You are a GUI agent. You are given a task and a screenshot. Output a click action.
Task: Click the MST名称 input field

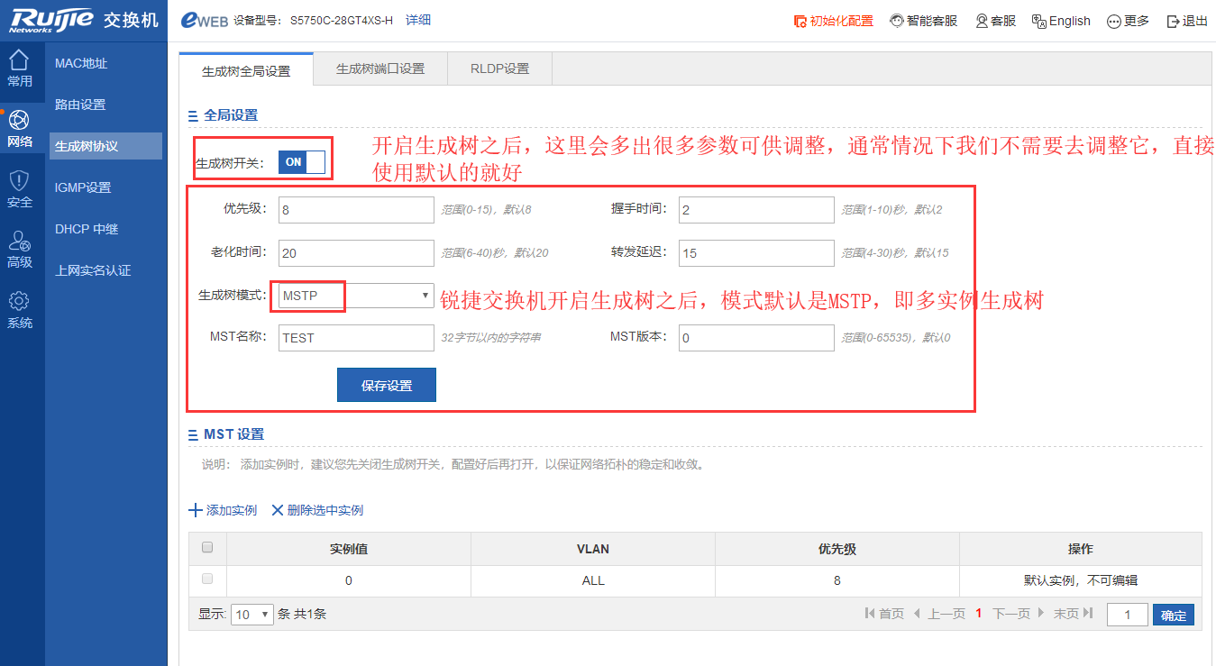356,338
